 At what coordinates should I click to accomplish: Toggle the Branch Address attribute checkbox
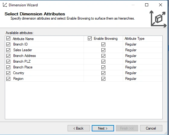[8, 56]
